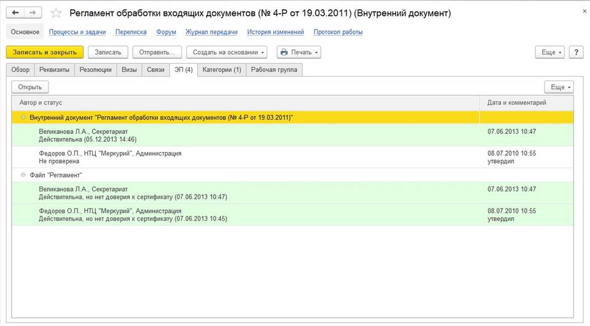Click the forward arrow navigation icon
Screen dimensions: 590x326
pyautogui.click(x=33, y=13)
